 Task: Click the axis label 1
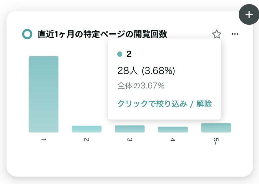coord(44,140)
